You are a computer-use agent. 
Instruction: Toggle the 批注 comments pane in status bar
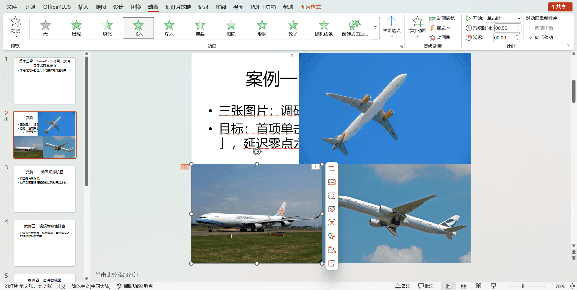pyautogui.click(x=426, y=286)
